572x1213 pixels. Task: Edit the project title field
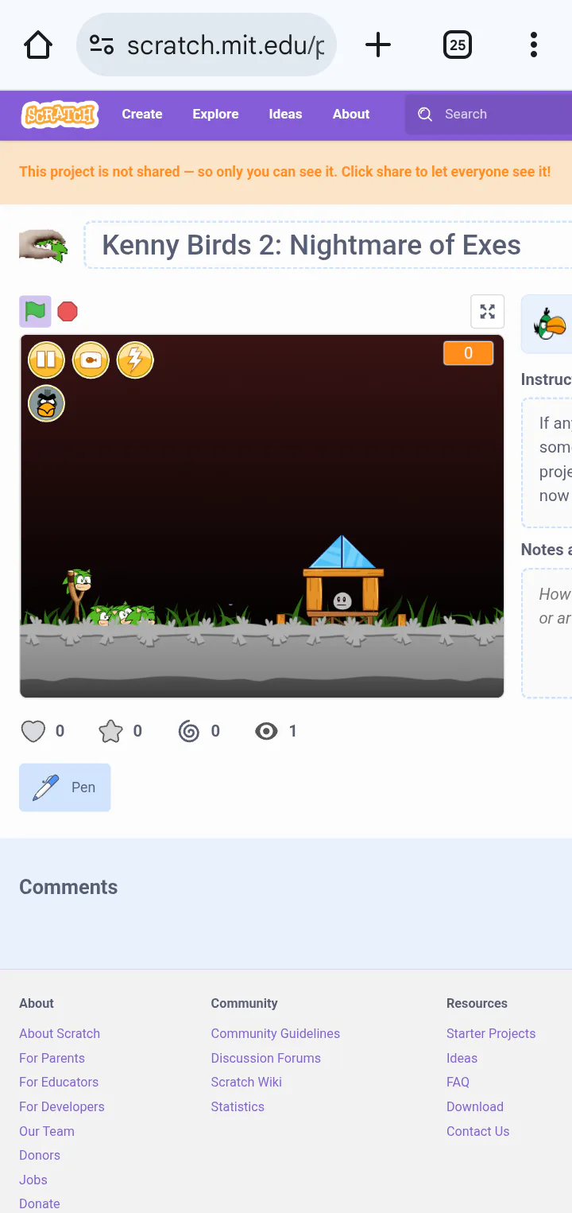[x=328, y=245]
